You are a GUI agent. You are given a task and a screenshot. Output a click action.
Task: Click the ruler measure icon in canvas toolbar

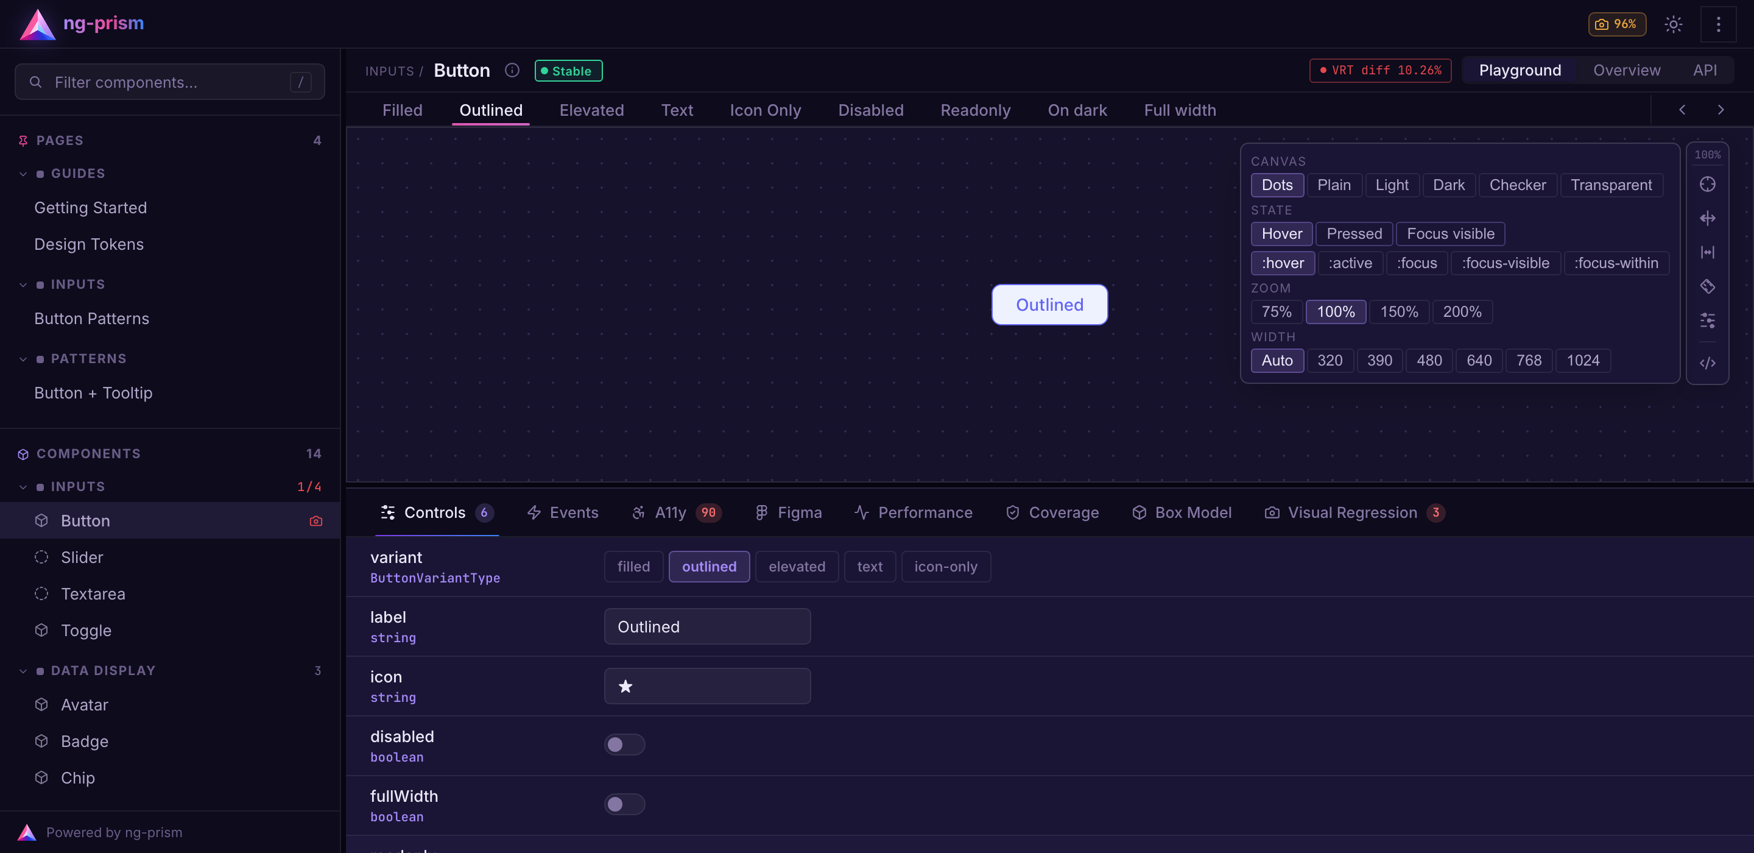(1707, 287)
